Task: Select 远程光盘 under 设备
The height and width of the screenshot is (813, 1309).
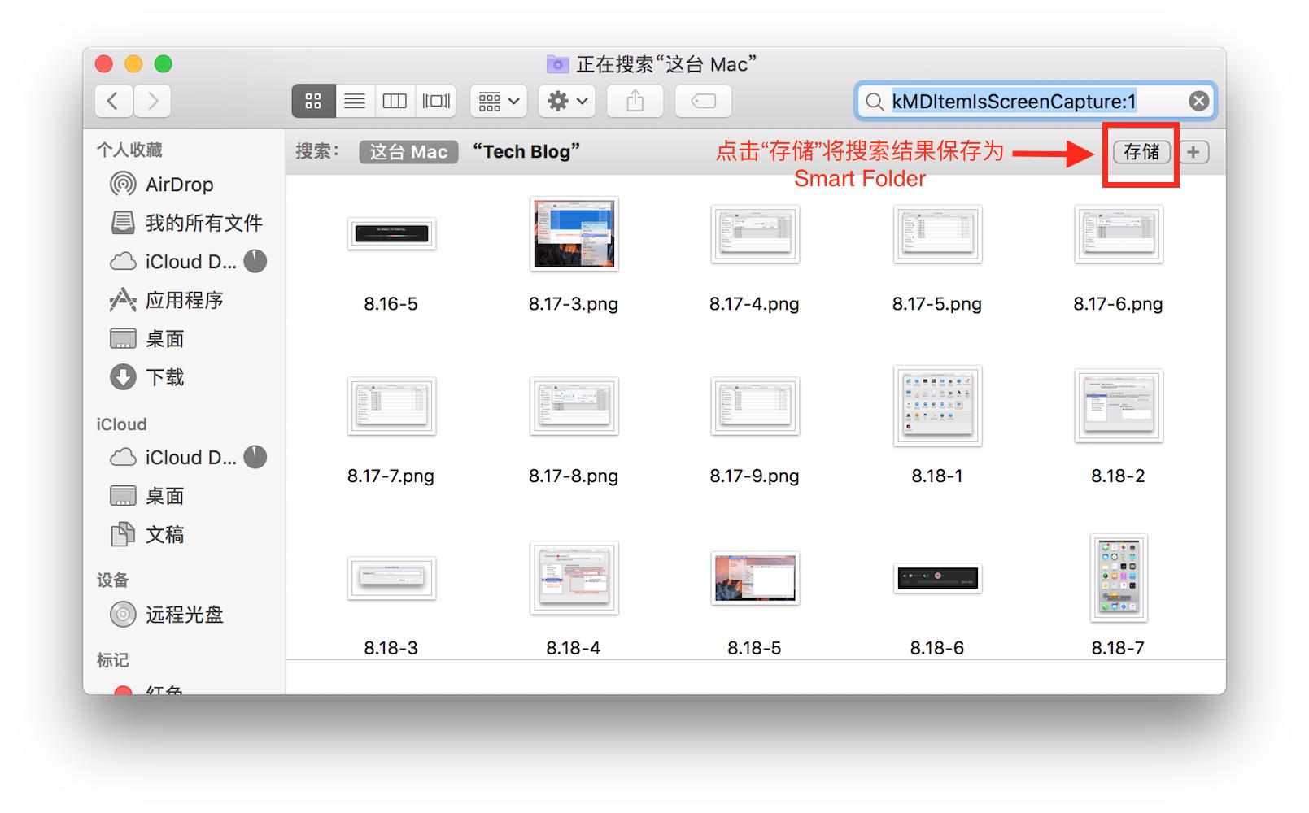Action: pyautogui.click(x=185, y=614)
